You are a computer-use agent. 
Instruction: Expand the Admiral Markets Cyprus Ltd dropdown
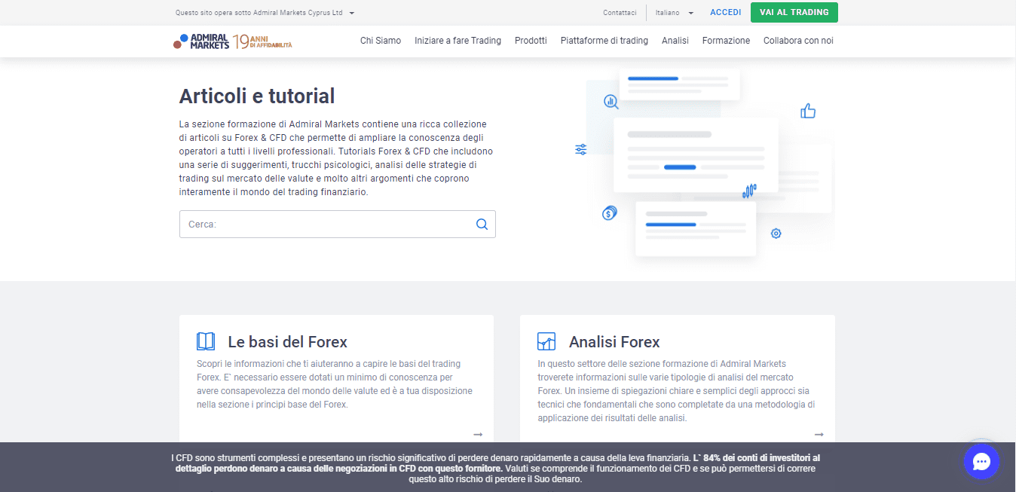click(265, 13)
